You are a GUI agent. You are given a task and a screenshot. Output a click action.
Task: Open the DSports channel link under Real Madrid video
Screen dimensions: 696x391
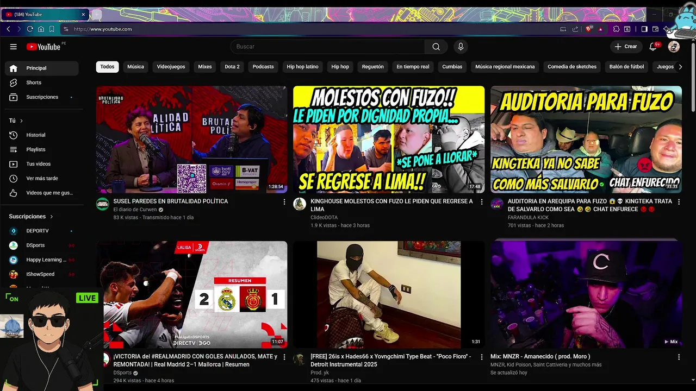(x=122, y=373)
